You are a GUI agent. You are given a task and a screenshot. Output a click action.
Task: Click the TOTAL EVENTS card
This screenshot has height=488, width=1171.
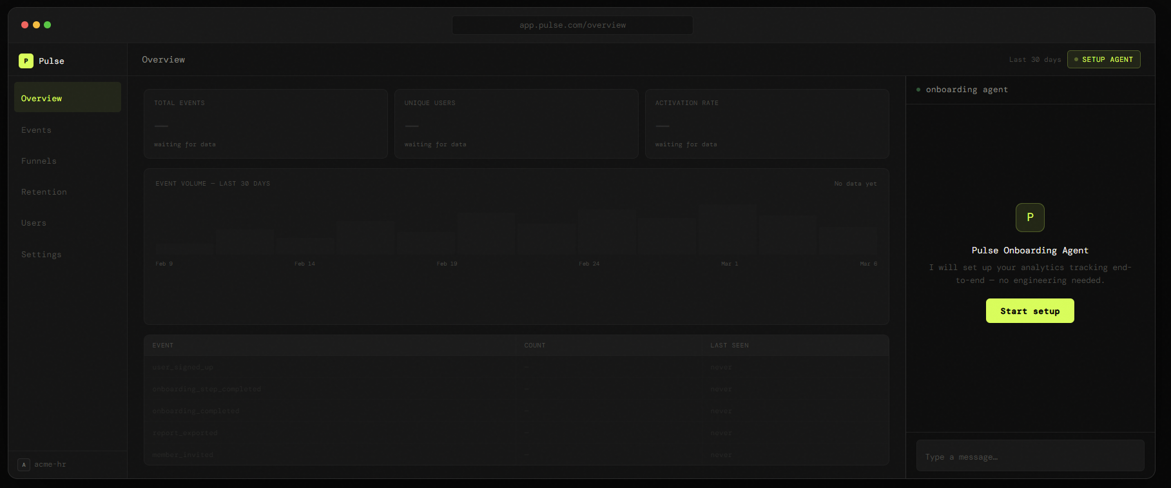coord(266,124)
